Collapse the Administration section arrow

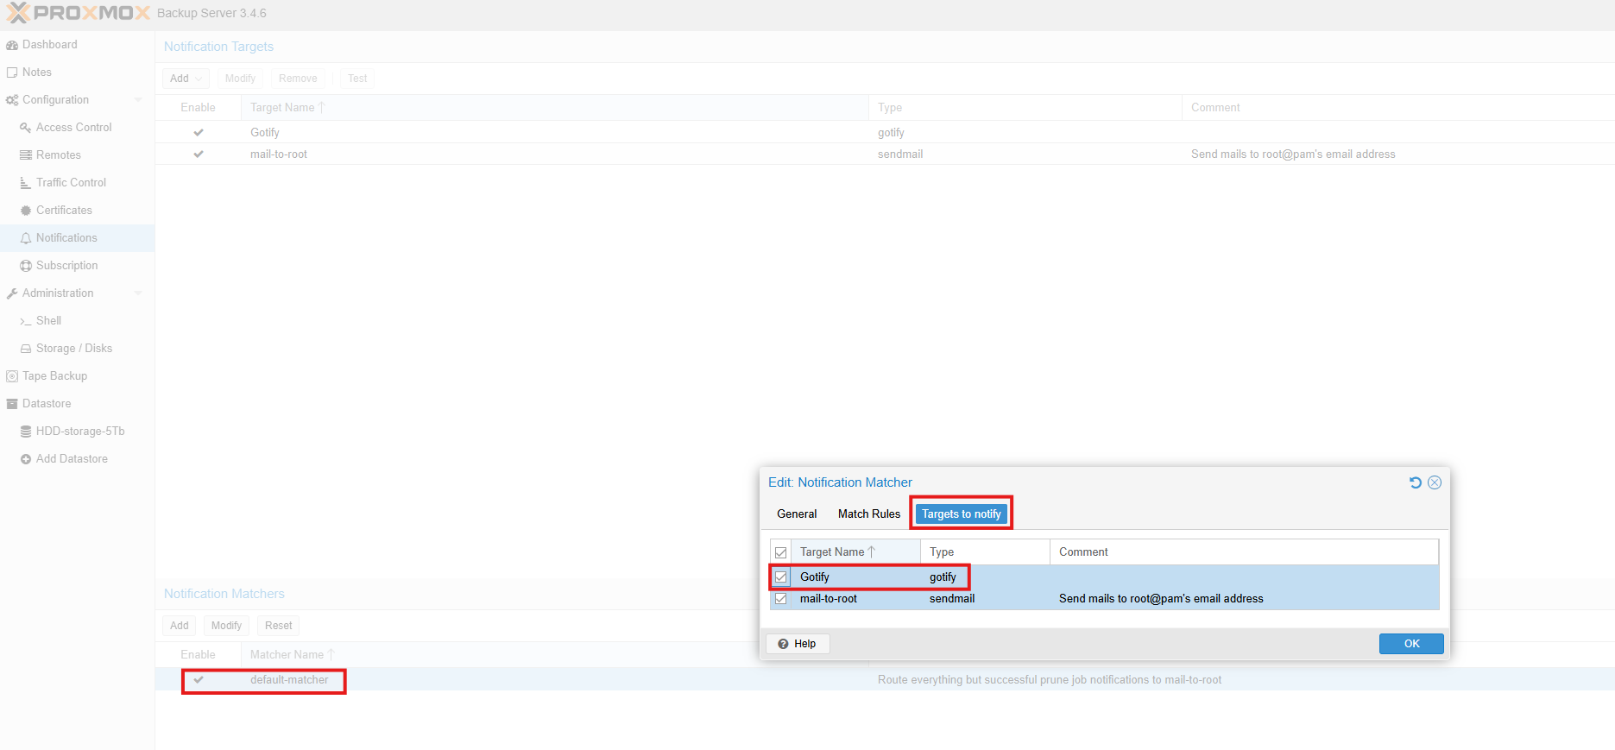pos(138,293)
